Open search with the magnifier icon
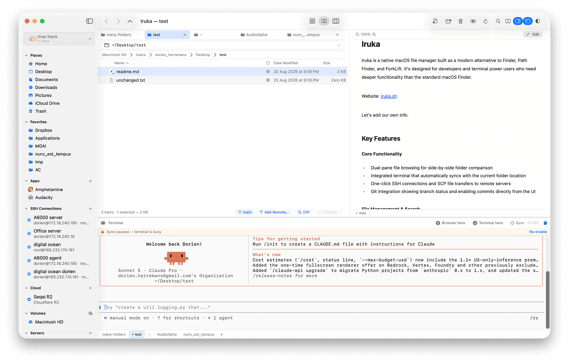 click(498, 21)
